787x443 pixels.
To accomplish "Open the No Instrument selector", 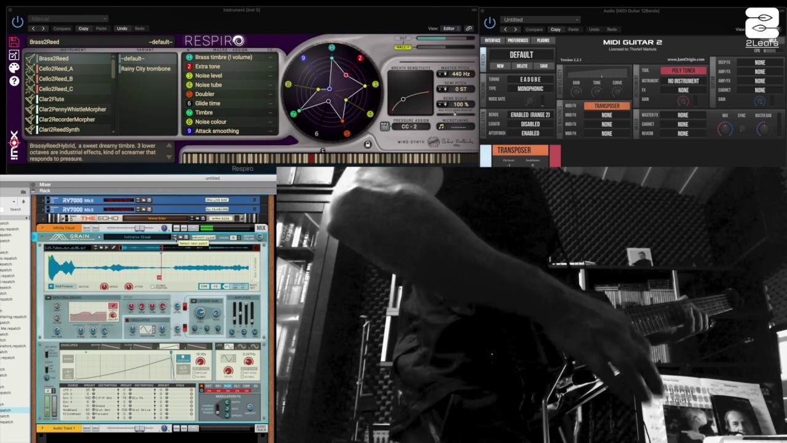I will click(x=683, y=81).
